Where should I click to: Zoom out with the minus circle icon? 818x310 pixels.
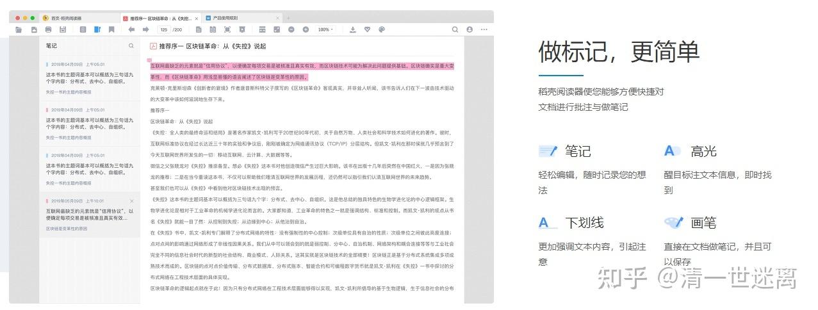tap(291, 29)
